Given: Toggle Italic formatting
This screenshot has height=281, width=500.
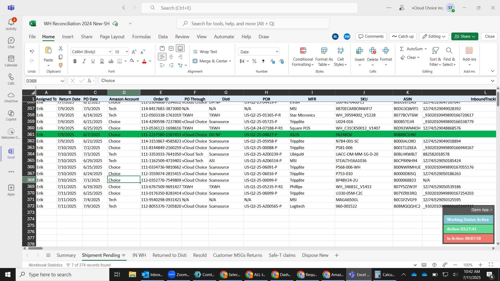Looking at the screenshot, I should coord(84,61).
